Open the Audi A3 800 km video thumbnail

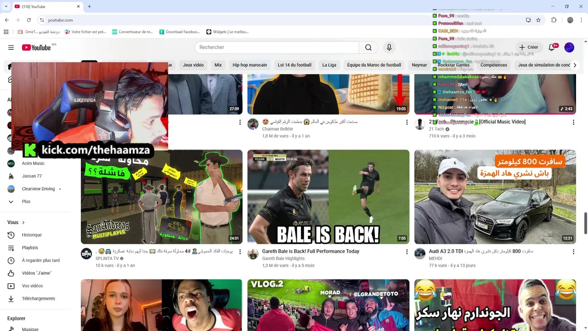(495, 197)
